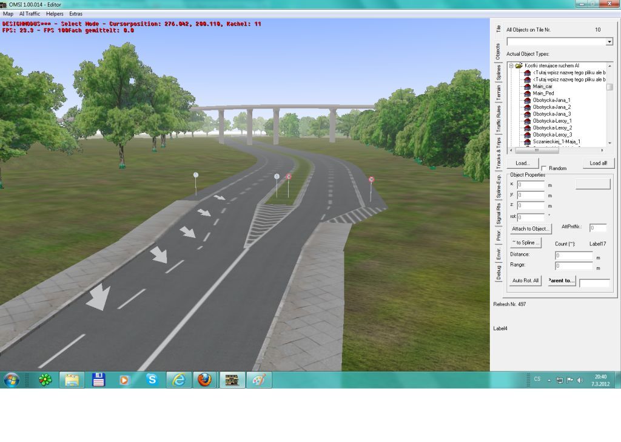Click the Windows Start button
This screenshot has height=442, width=621.
click(x=12, y=380)
